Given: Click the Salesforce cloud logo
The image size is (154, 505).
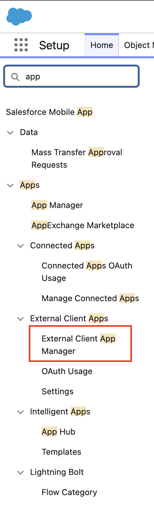Looking at the screenshot, I should tap(19, 16).
